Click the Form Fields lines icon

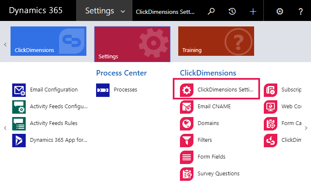pos(187,157)
